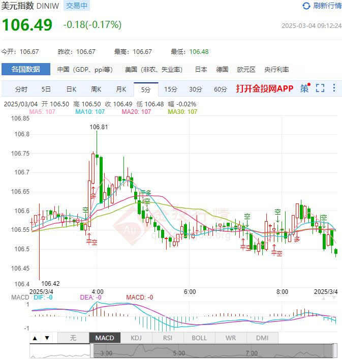The height and width of the screenshot is (359, 342).
Task: Open 中国 (GDP、ppi等) data link
Action: click(x=84, y=70)
